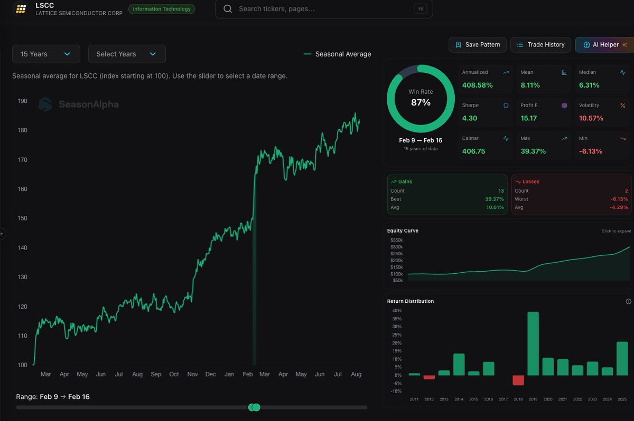
Task: Open the 15 Years dropdown
Action: [46, 54]
